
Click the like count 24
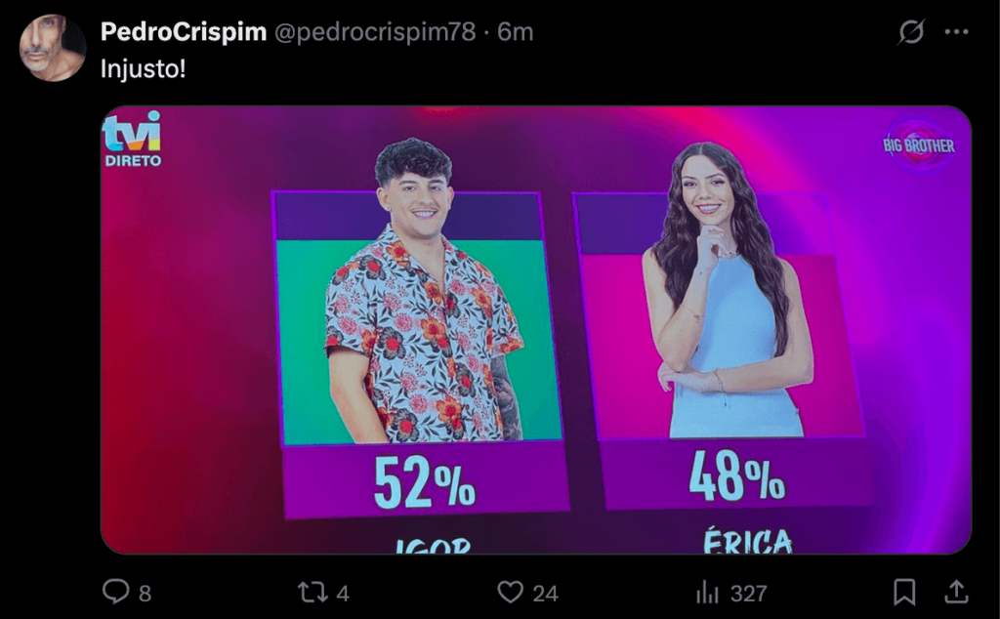545,594
